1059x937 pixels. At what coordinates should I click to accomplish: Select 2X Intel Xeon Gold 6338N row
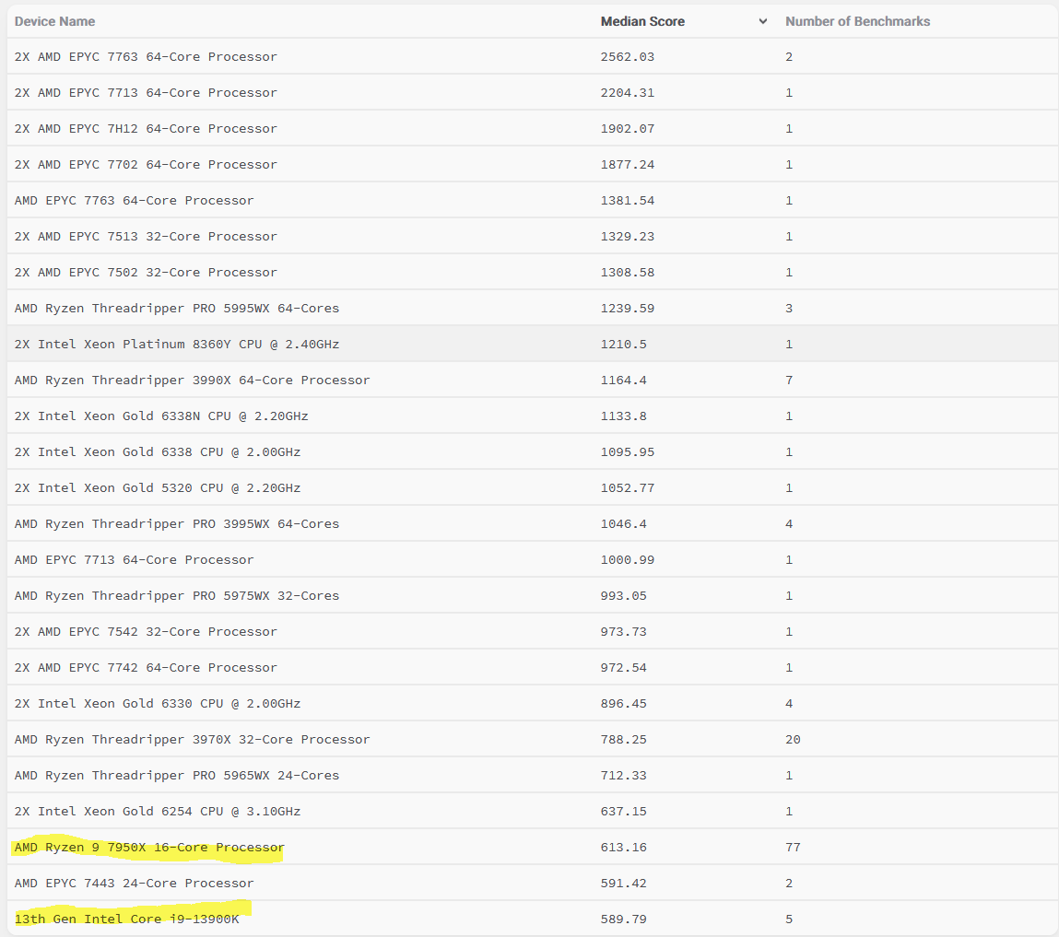(x=532, y=416)
